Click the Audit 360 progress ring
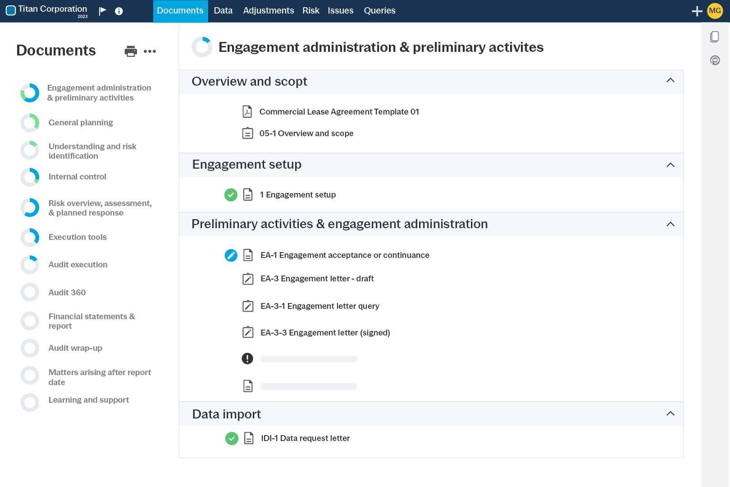 (x=30, y=292)
